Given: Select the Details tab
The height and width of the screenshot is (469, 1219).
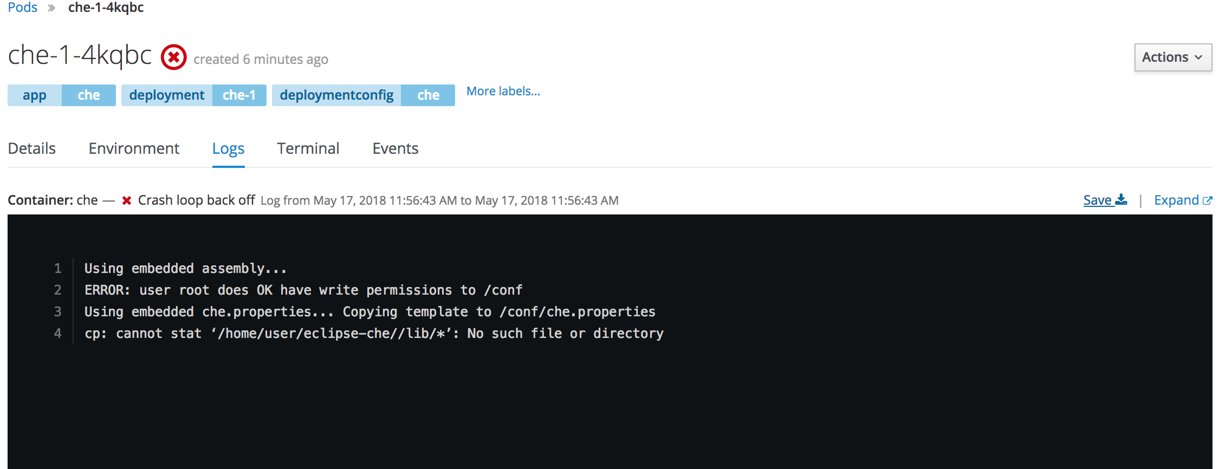Looking at the screenshot, I should coord(31,148).
